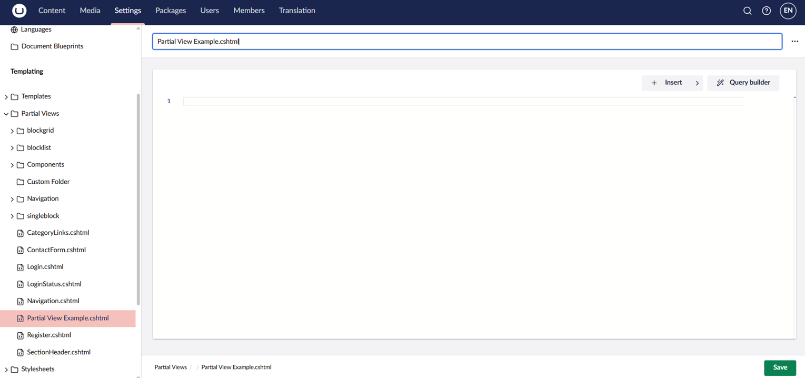Viewport: 805px width, 378px height.
Task: Open the Translation section
Action: point(296,11)
